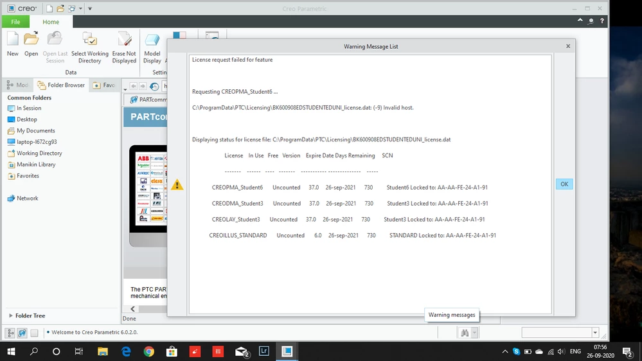The height and width of the screenshot is (361, 642).
Task: Click the CREOPMA_Student6 license entry
Action: [x=237, y=188]
